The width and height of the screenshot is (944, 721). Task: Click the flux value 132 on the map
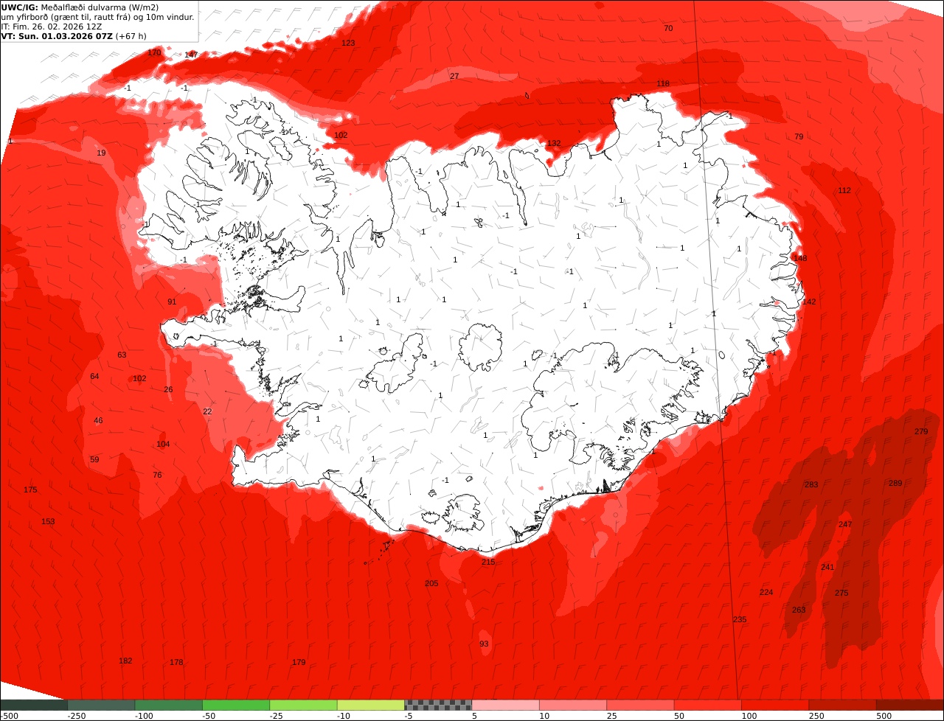pyautogui.click(x=554, y=144)
